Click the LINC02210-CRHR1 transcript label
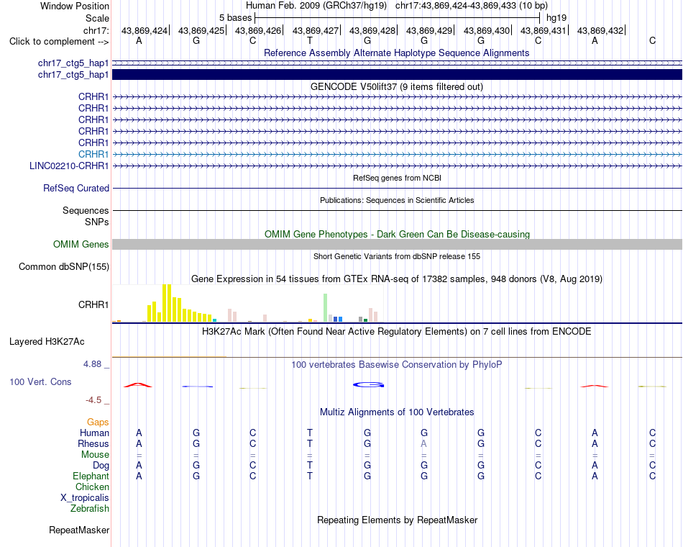Viewport: 683px width, 547px height. tap(69, 166)
